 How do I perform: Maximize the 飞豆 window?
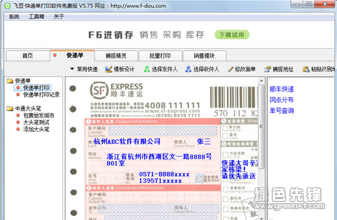click(309, 4)
